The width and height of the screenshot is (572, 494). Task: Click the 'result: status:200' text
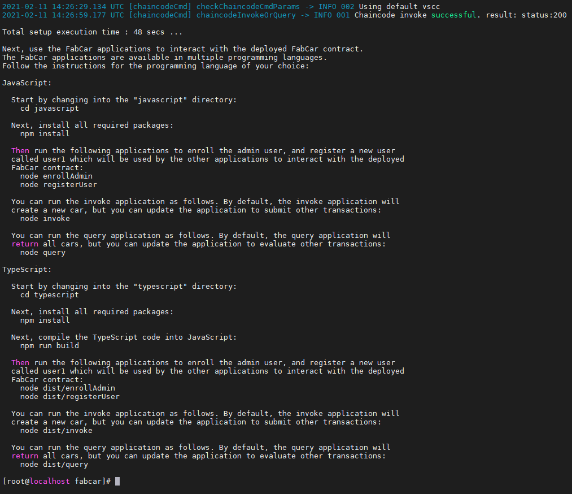point(526,15)
